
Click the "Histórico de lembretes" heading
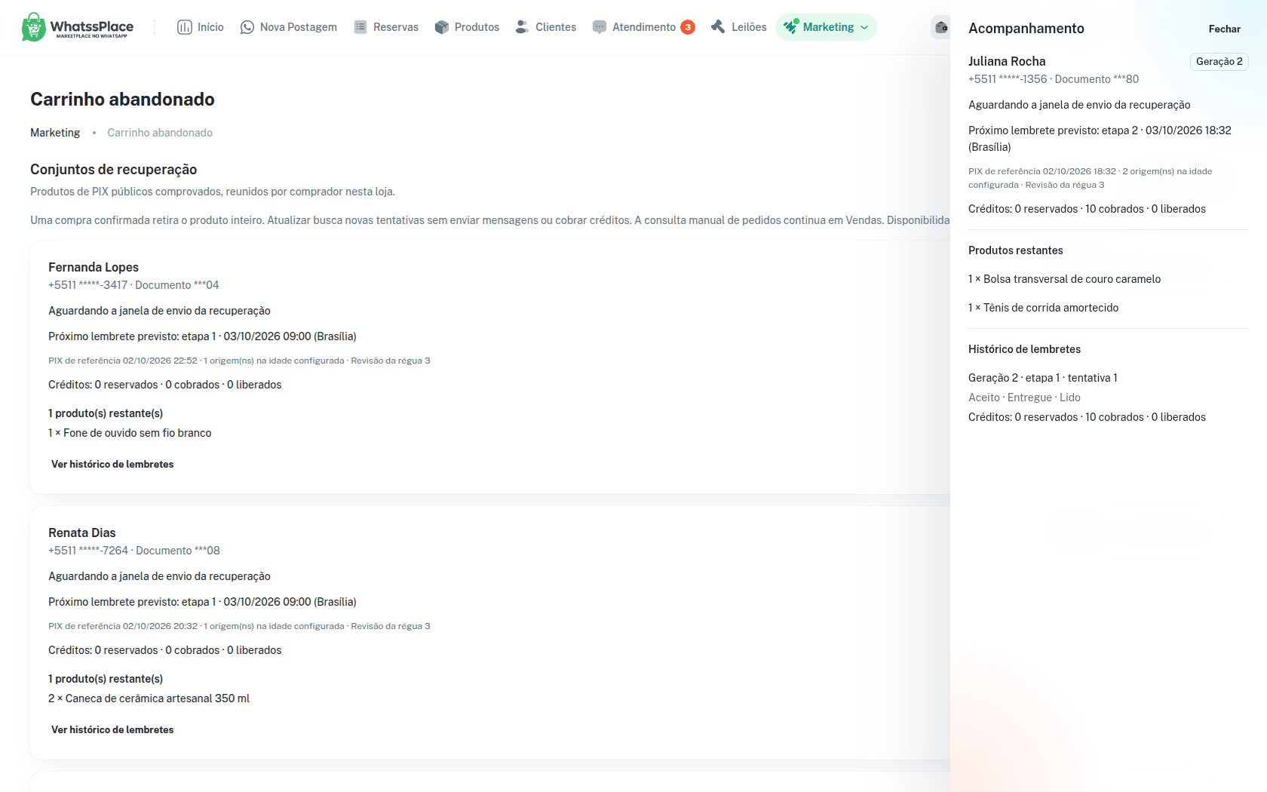pos(1024,349)
